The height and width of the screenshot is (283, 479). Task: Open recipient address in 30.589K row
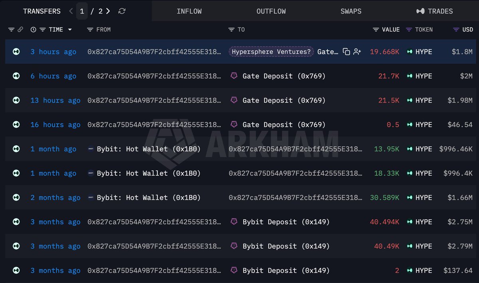point(296,198)
